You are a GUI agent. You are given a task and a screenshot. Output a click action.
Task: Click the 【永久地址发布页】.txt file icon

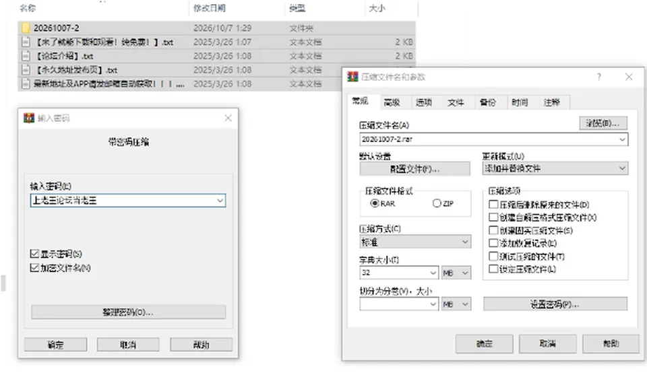pos(26,70)
